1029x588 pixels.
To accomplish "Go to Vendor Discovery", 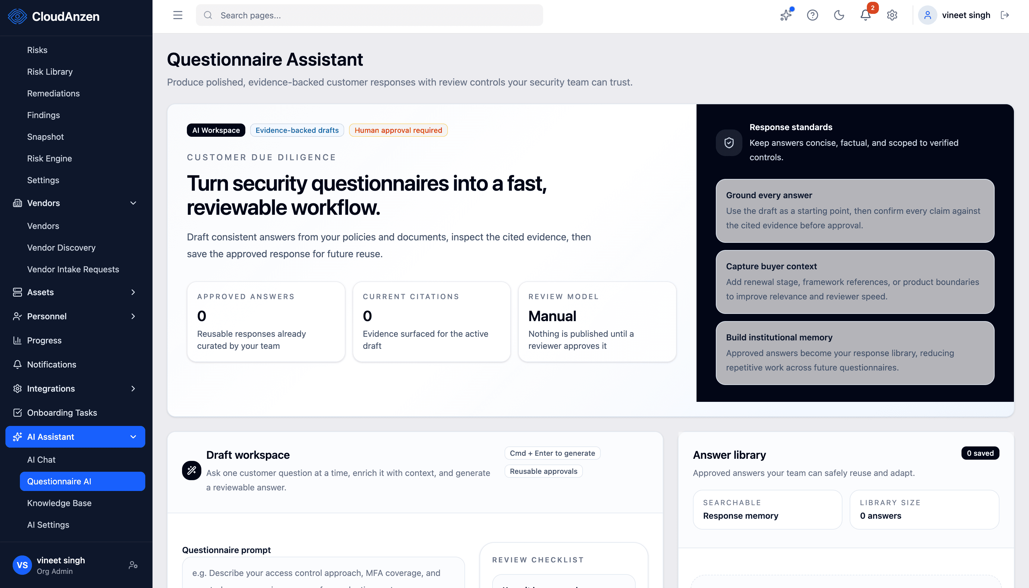I will [x=61, y=248].
